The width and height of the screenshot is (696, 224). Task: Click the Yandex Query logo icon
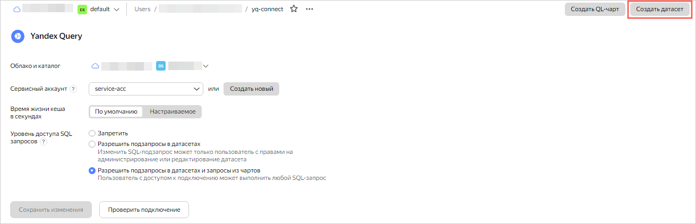coord(18,36)
